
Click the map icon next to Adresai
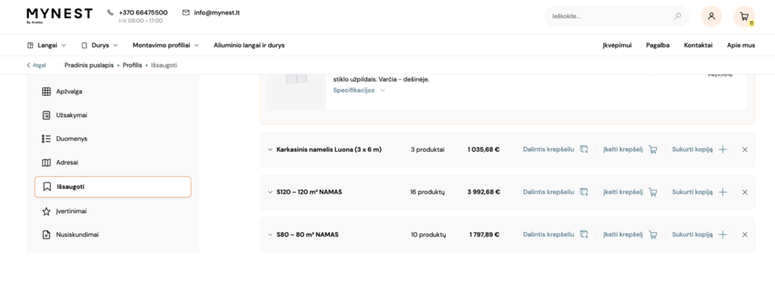click(46, 162)
